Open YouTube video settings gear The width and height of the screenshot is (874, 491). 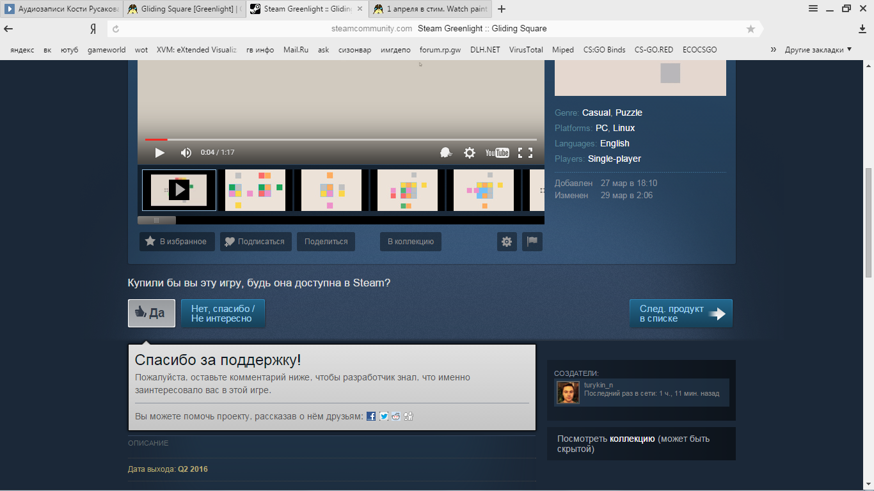[x=470, y=153]
